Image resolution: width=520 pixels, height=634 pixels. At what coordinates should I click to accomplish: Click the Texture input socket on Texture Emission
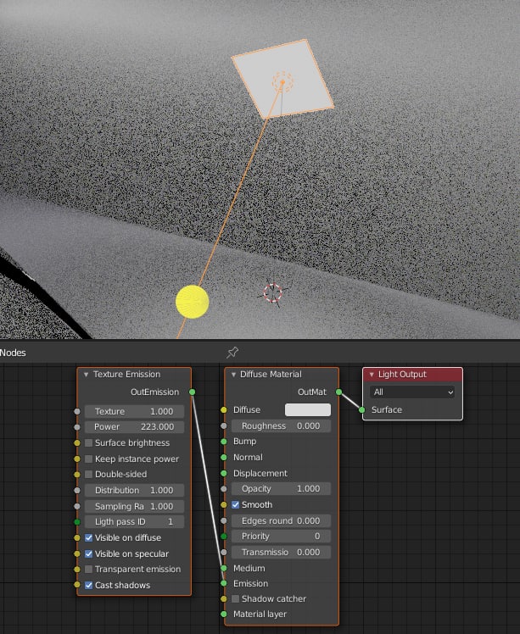77,411
